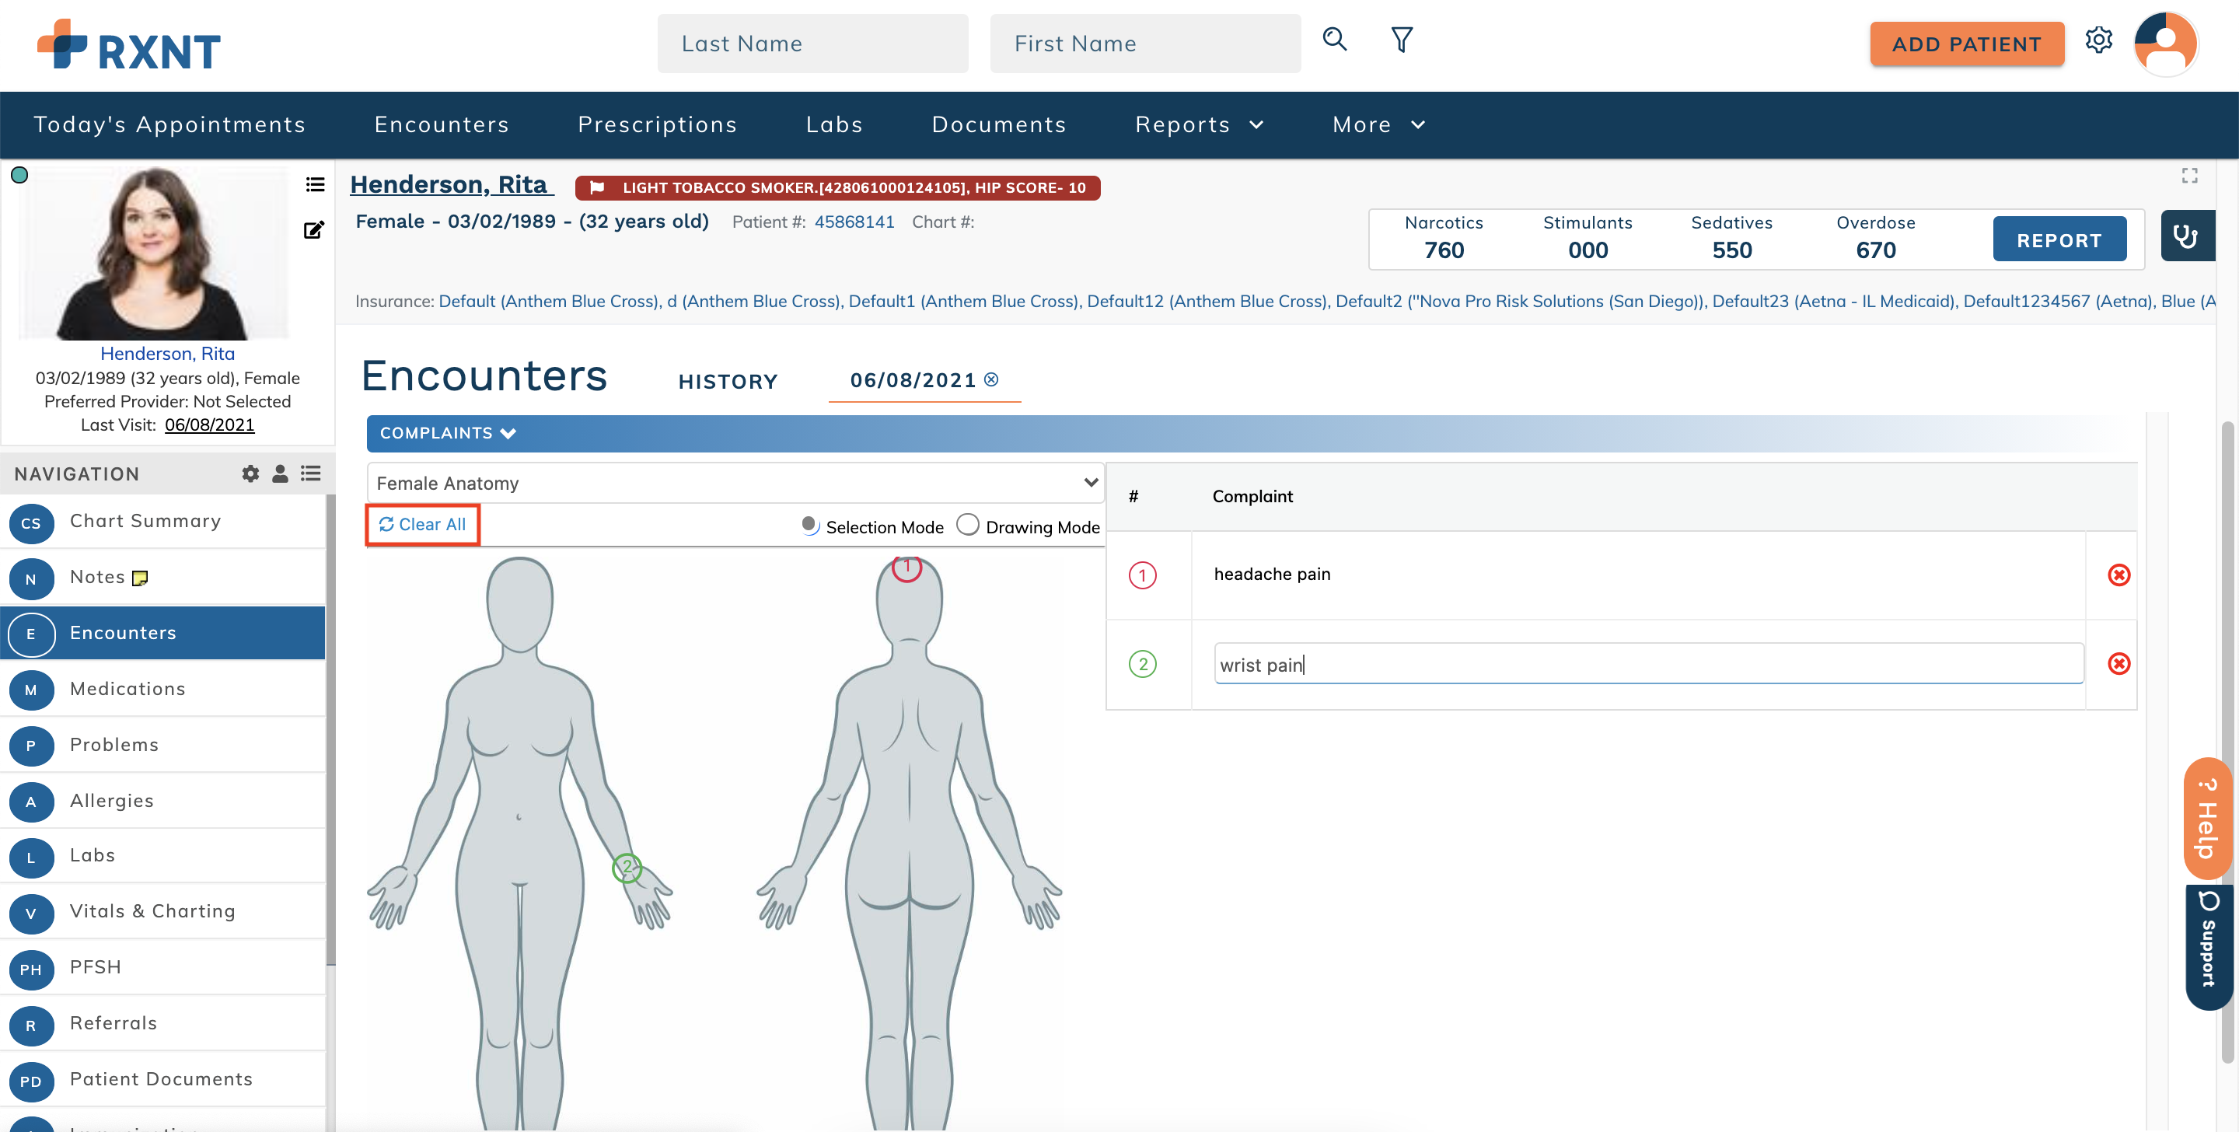Click the stethoscope icon button
The image size is (2239, 1132).
click(2186, 236)
